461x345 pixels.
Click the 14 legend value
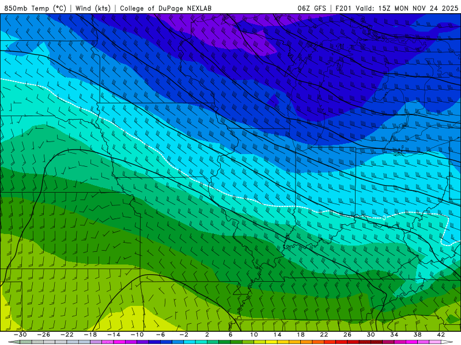coord(277,335)
